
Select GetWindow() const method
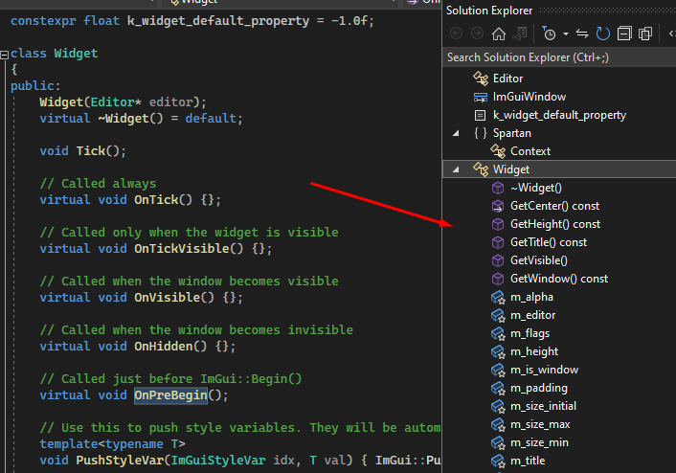point(559,279)
